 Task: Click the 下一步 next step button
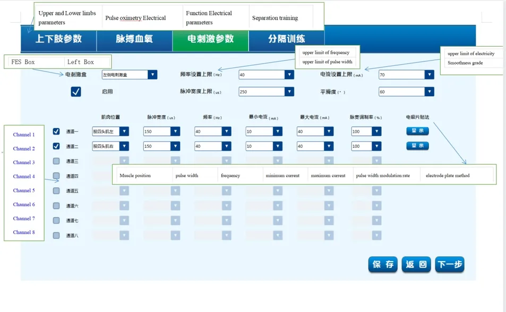450,265
